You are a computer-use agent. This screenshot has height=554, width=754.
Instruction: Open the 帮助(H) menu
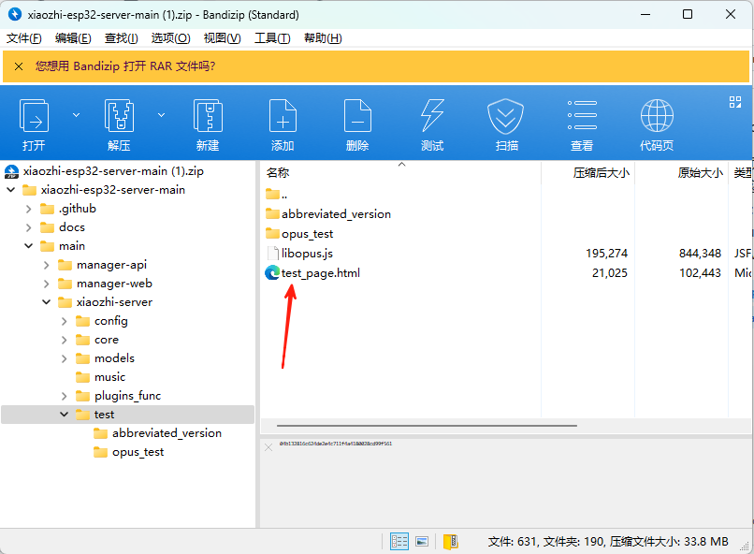[323, 38]
